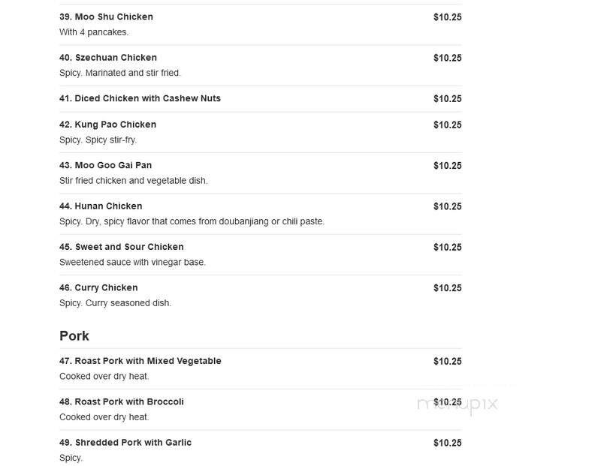Viewport: 592px width, 466px height.
Task: Select the Szechuan Chicken menu item
Action: click(x=108, y=58)
